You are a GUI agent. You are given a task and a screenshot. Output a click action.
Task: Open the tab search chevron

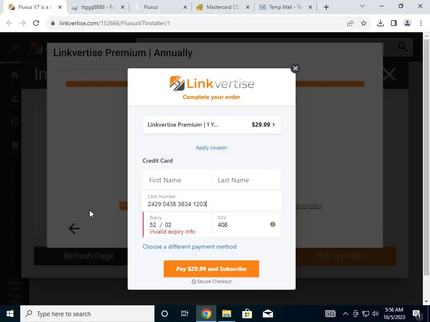pos(362,6)
